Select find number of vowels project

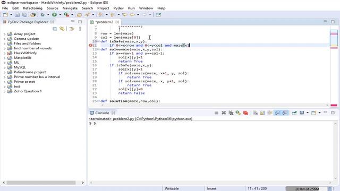[x=32, y=48]
